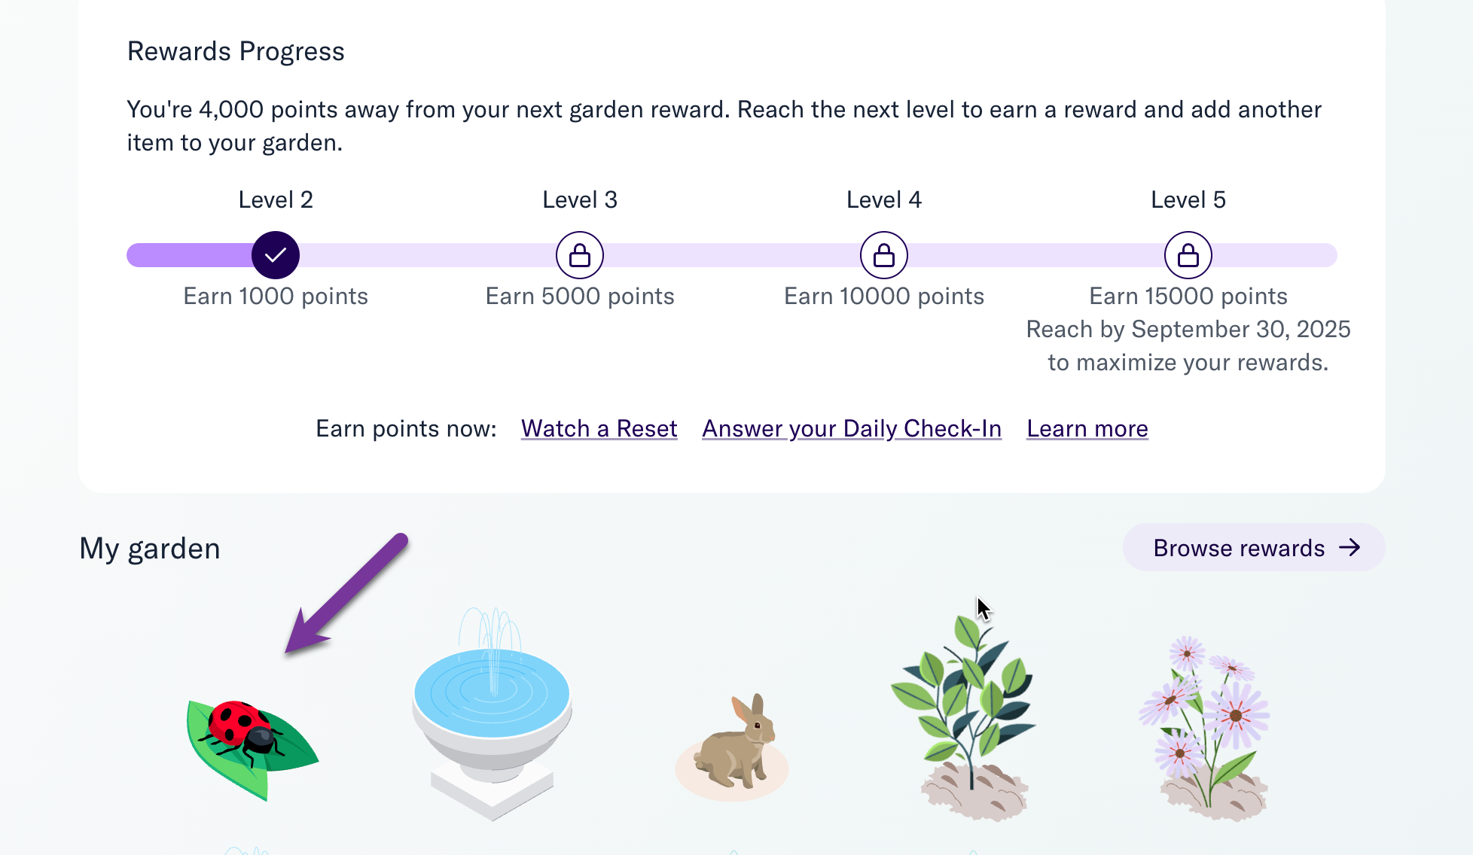Click the Level 4 lock icon
Screen dimensions: 1473x855
[x=884, y=255]
